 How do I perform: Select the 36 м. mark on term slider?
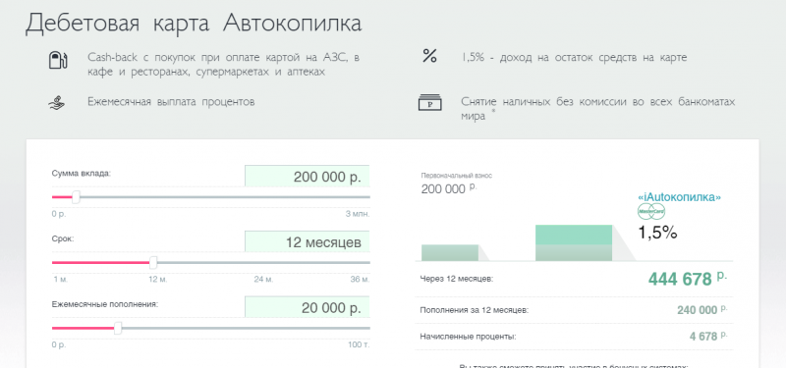tap(360, 280)
